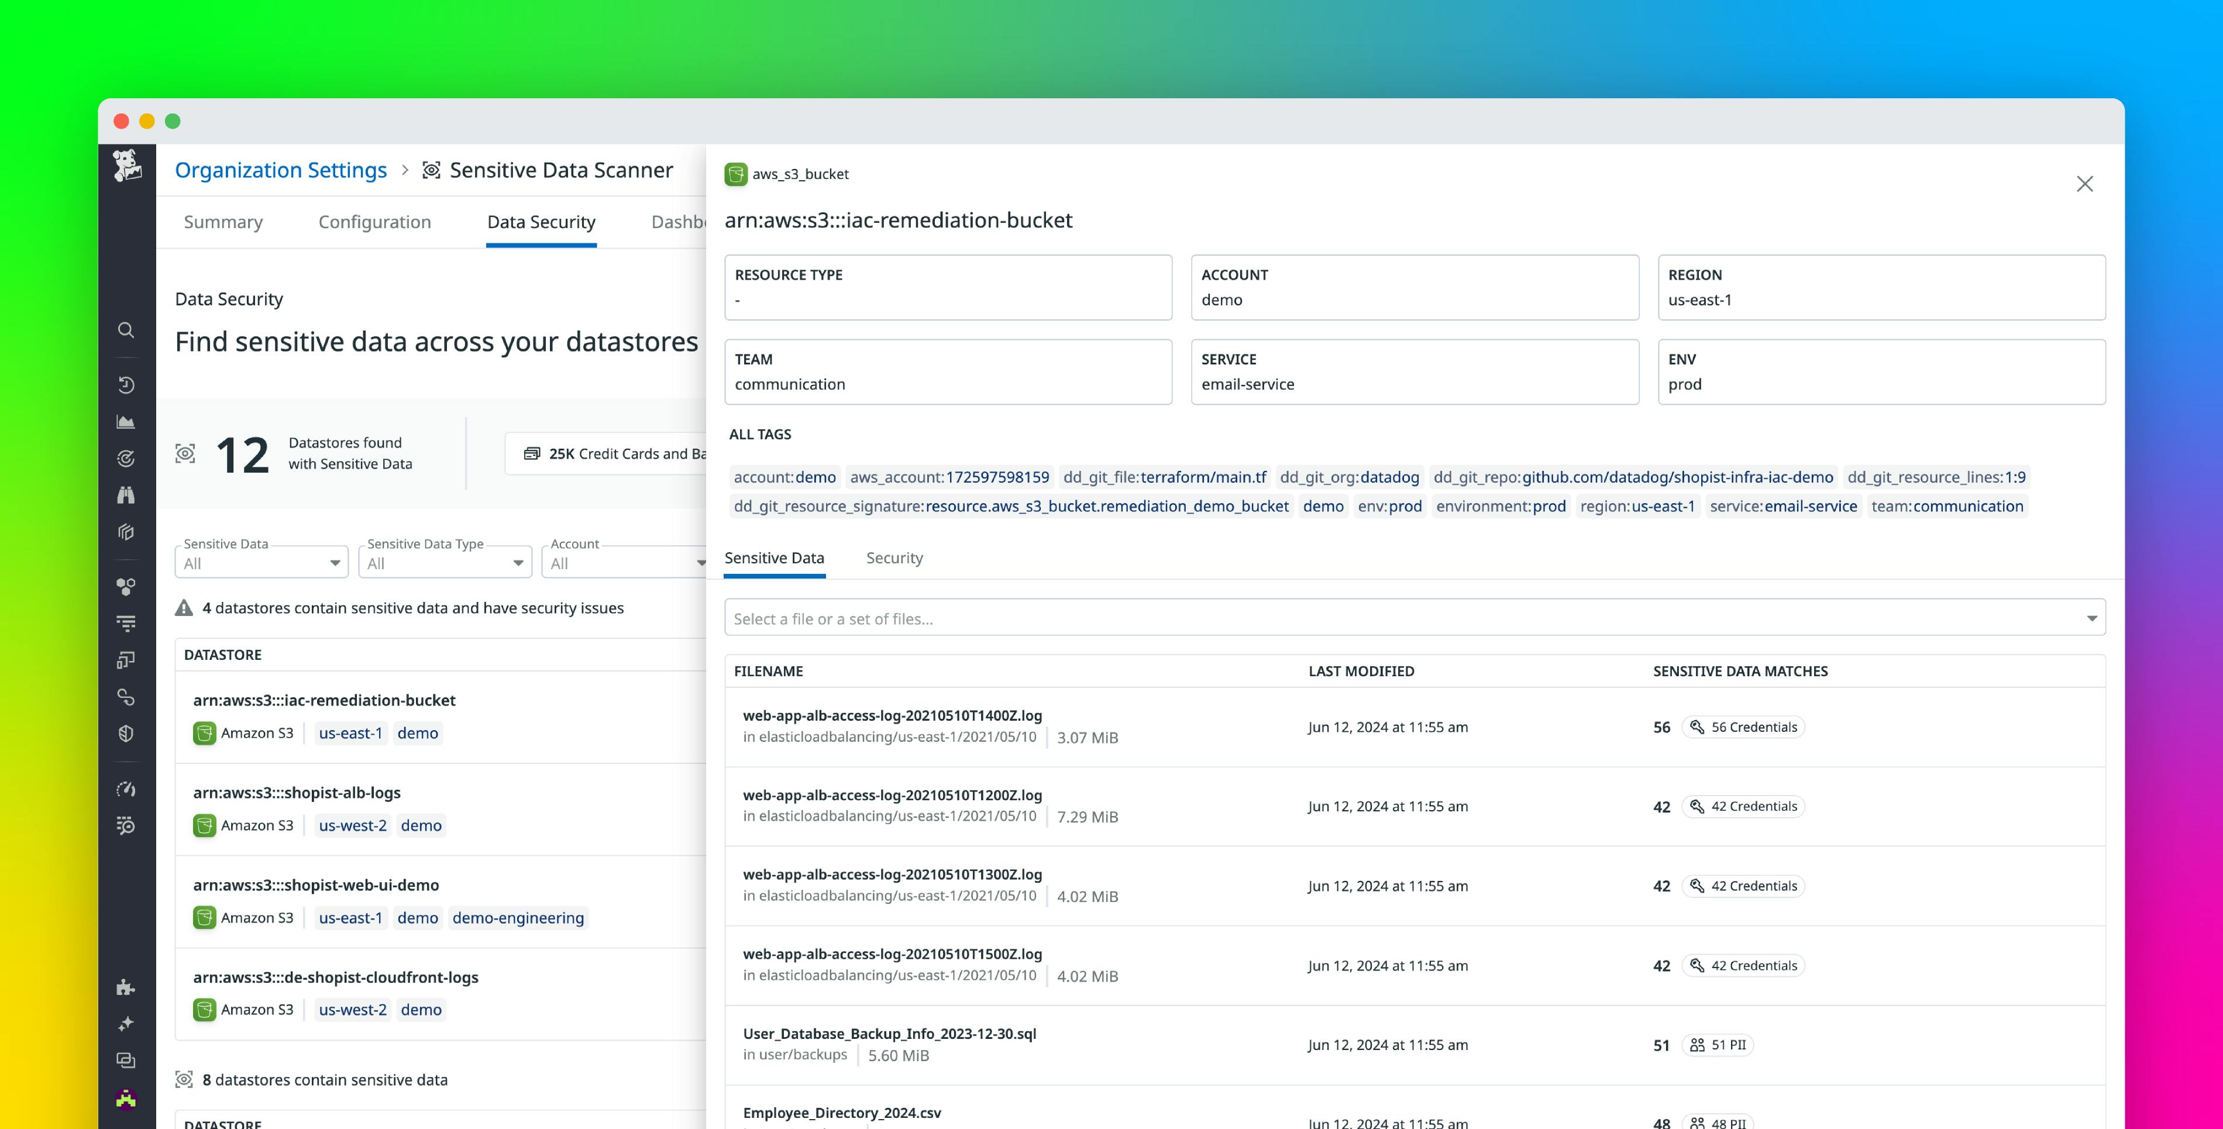The width and height of the screenshot is (2223, 1129).
Task: Click the dd_git_repo tag linking to shopist-infra-iac-demo
Action: [1633, 476]
